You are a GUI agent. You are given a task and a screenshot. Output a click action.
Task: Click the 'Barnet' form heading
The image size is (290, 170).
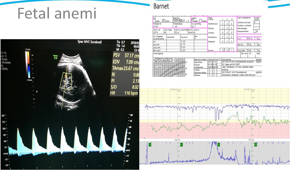[x=161, y=6]
